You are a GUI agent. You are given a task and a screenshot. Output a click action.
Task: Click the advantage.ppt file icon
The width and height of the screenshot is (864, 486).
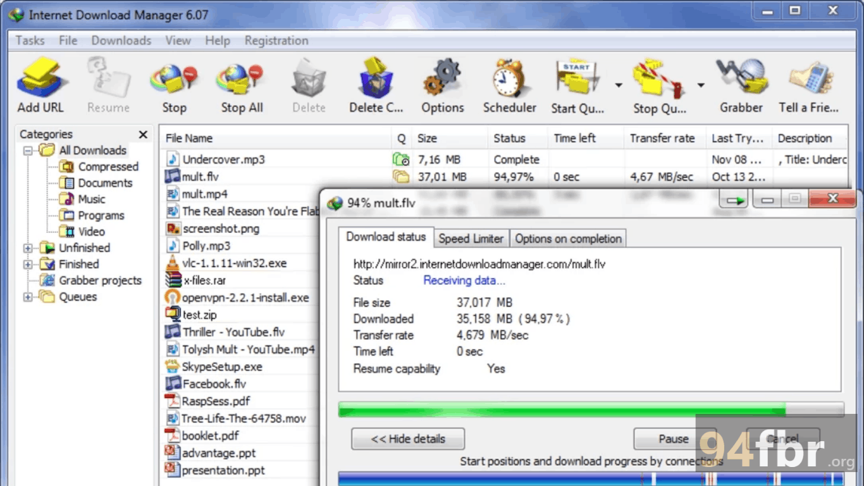[x=172, y=452]
